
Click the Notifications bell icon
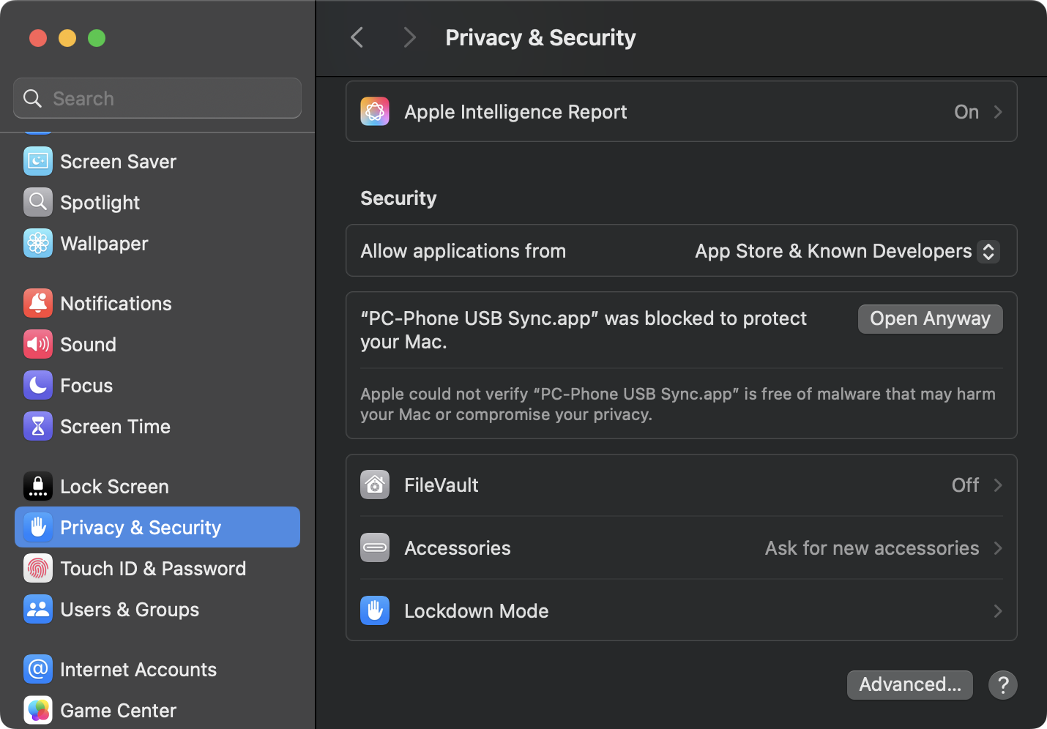[38, 304]
